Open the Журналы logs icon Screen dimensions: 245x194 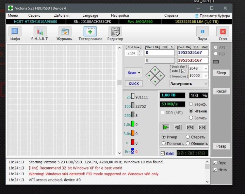click(x=64, y=32)
